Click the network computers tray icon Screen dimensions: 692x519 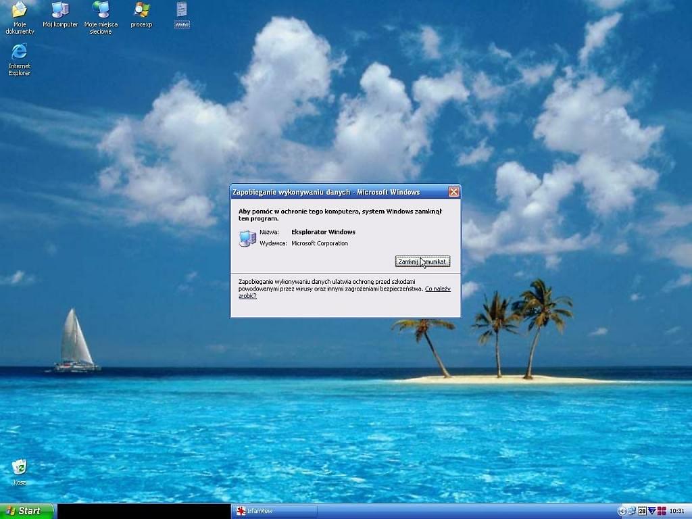coord(632,511)
